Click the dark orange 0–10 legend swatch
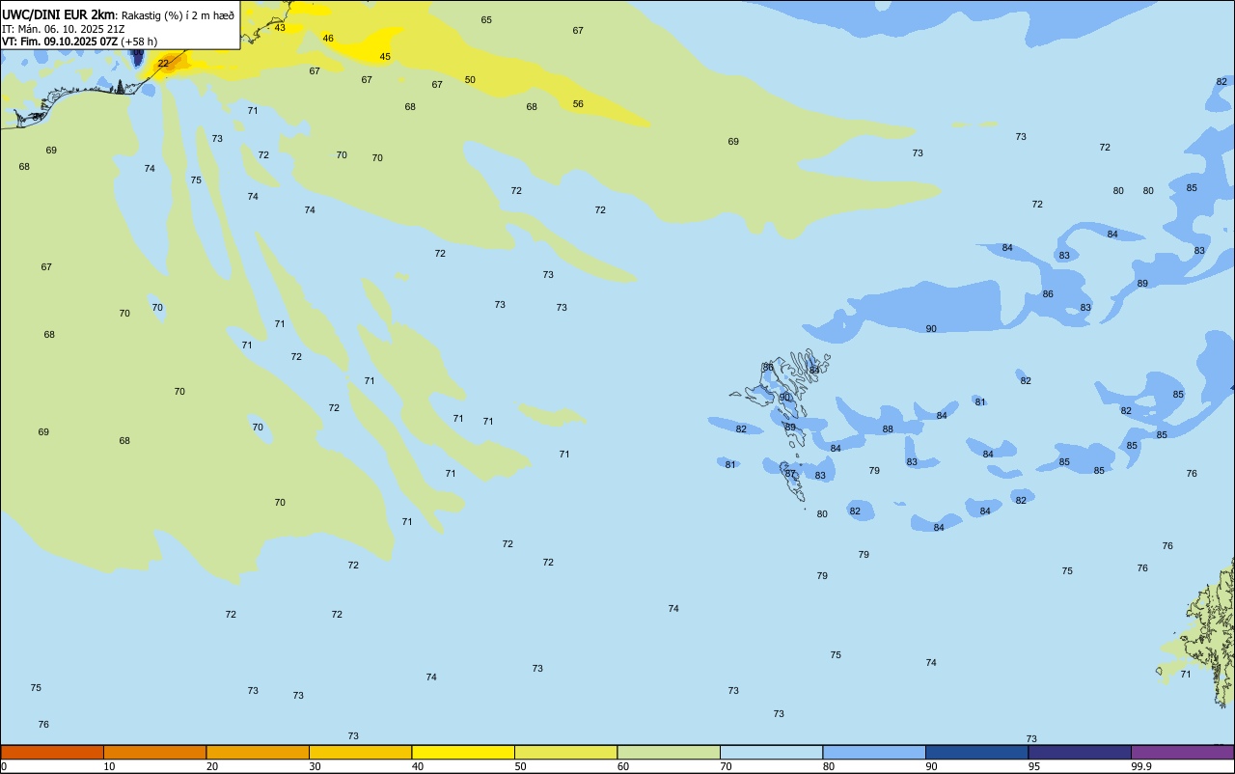 pyautogui.click(x=52, y=752)
